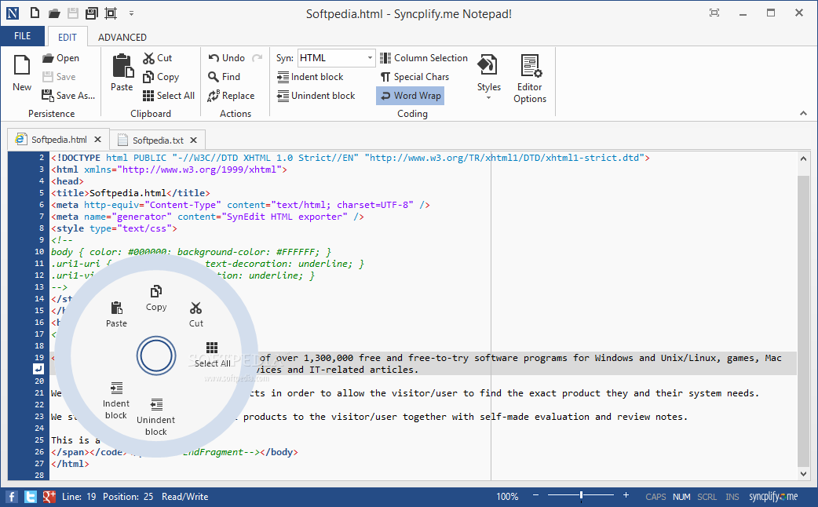This screenshot has width=818, height=507.
Task: Click Find in the Actions group
Action: tap(225, 77)
